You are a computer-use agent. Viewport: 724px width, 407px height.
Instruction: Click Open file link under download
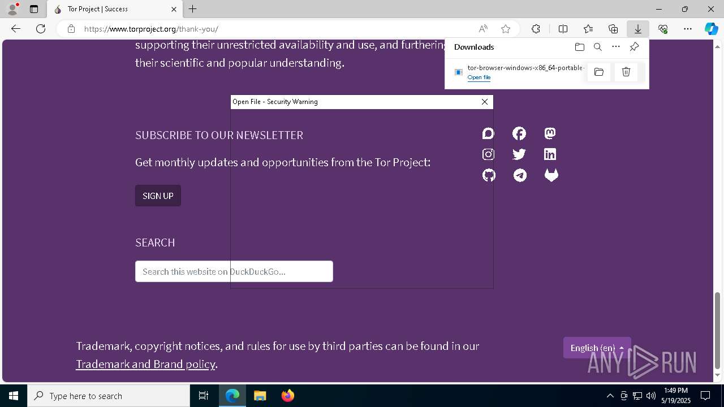tap(479, 77)
